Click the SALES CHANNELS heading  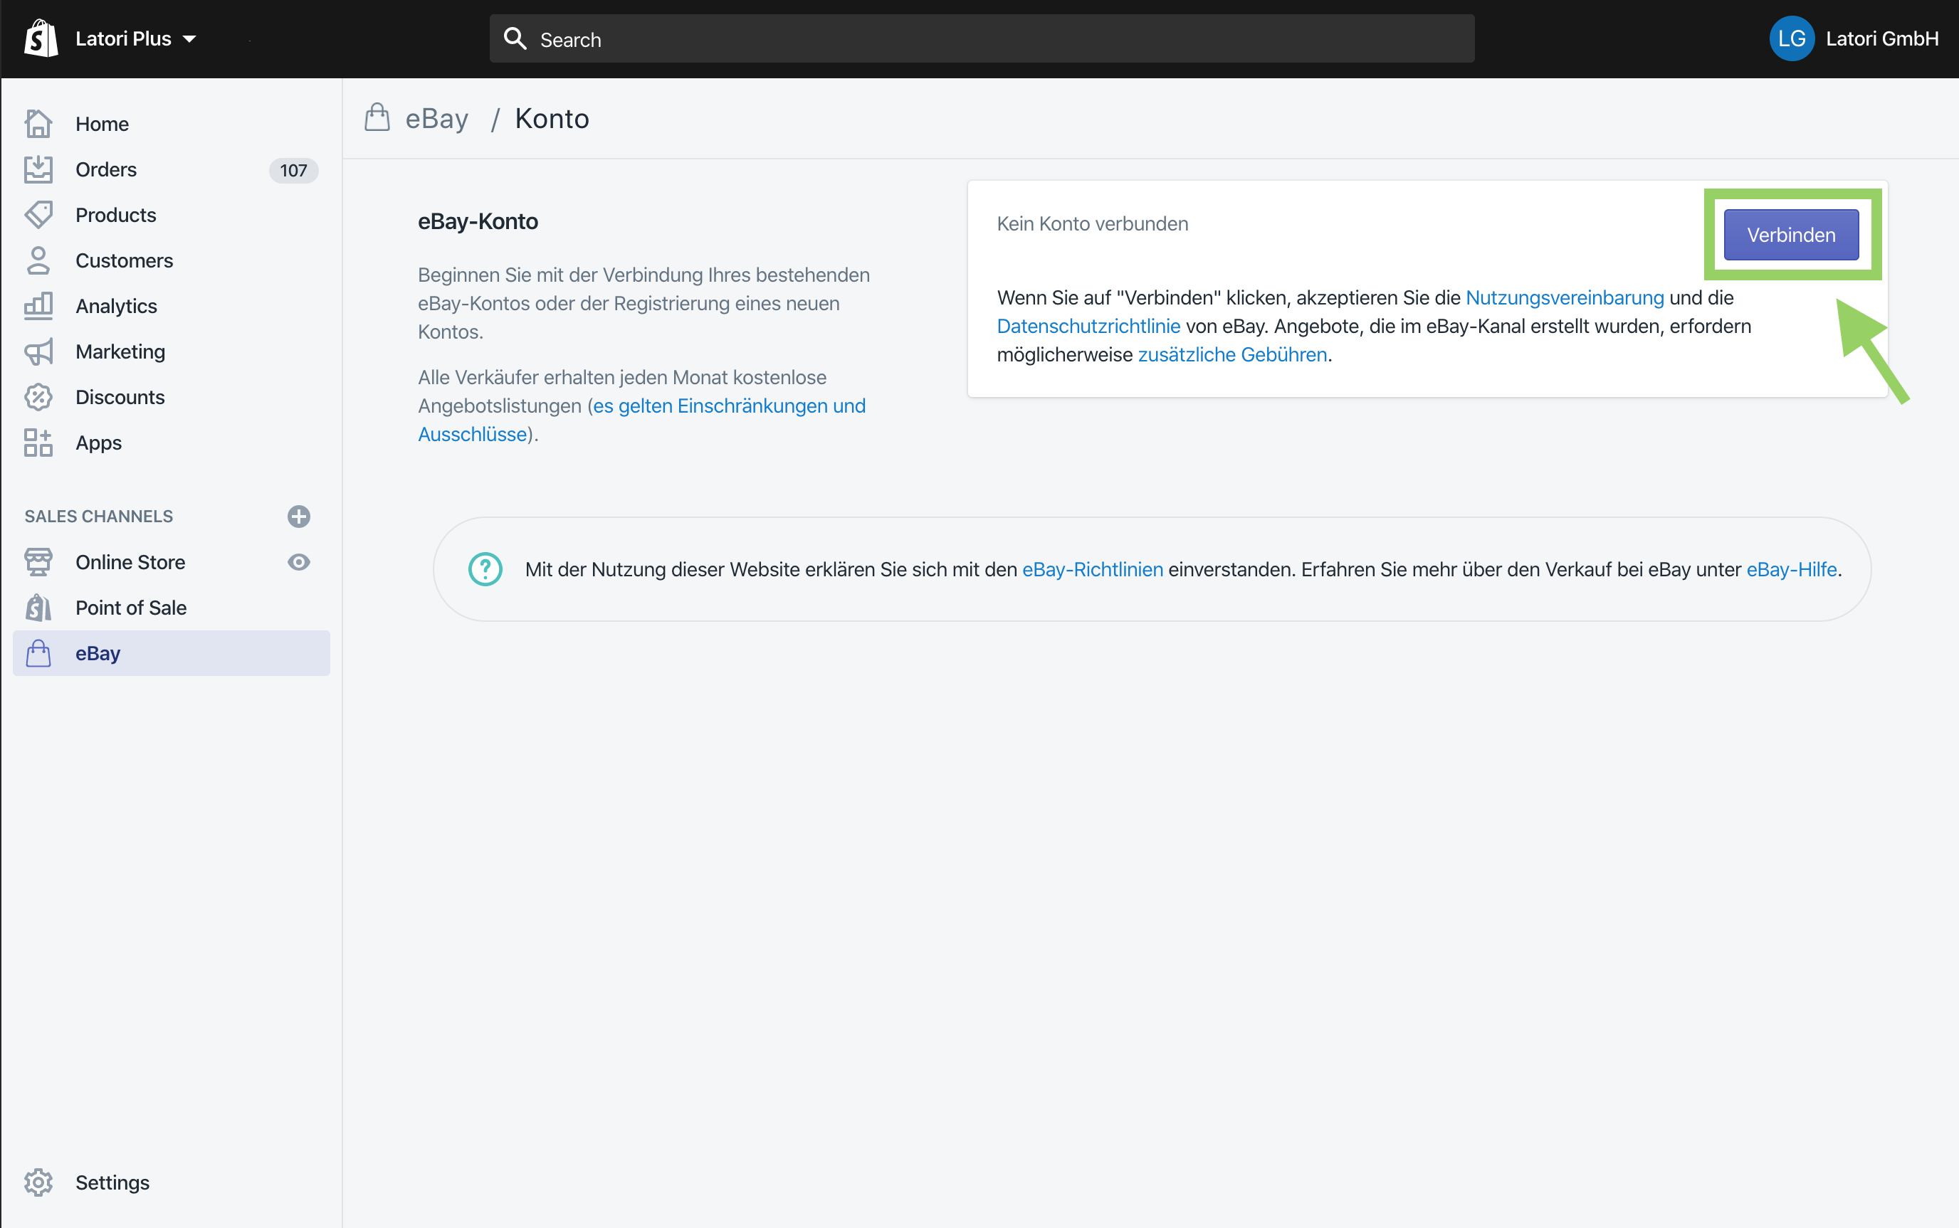[98, 516]
